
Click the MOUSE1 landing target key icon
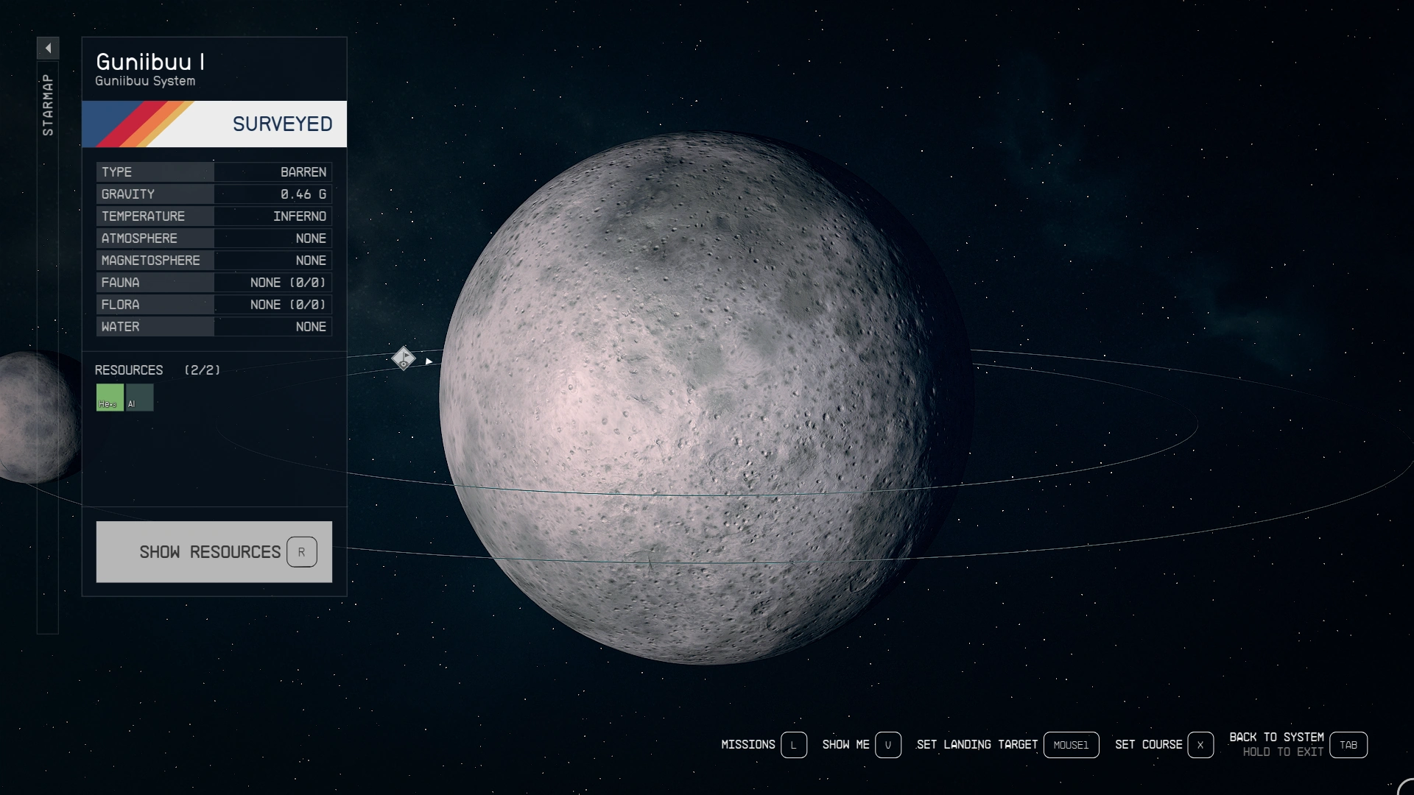1071,745
